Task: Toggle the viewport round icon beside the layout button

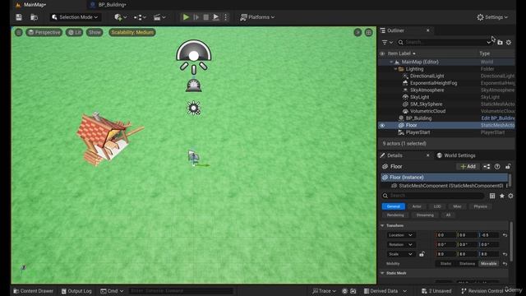Action: [358, 32]
